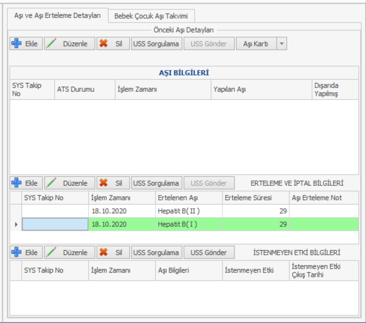Viewport: 366px width, 323px height.
Task: Select row indicator arrow of Hepatit B(I) row
Action: coord(16,225)
